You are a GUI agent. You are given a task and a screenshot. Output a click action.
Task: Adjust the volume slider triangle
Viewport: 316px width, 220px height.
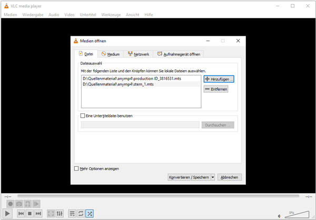tap(297, 215)
